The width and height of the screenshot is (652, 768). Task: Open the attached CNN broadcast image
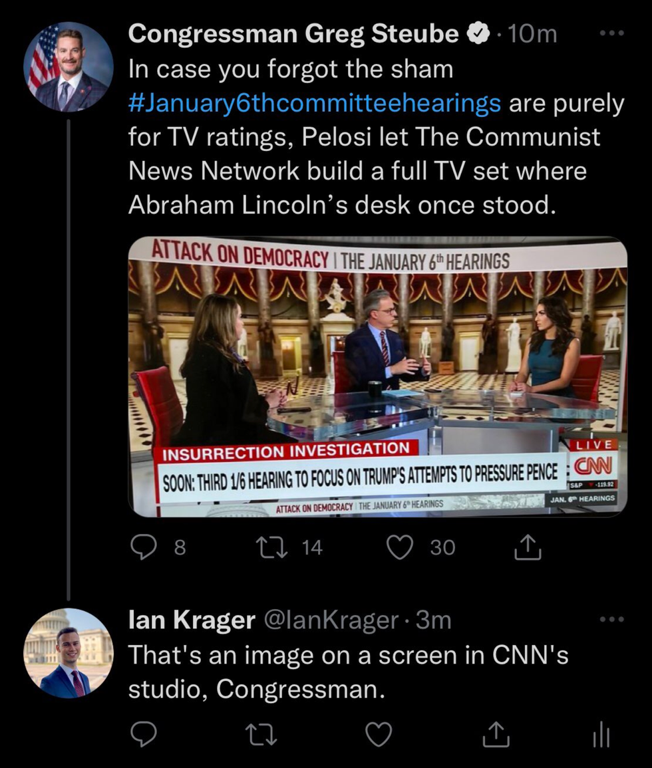pos(377,376)
